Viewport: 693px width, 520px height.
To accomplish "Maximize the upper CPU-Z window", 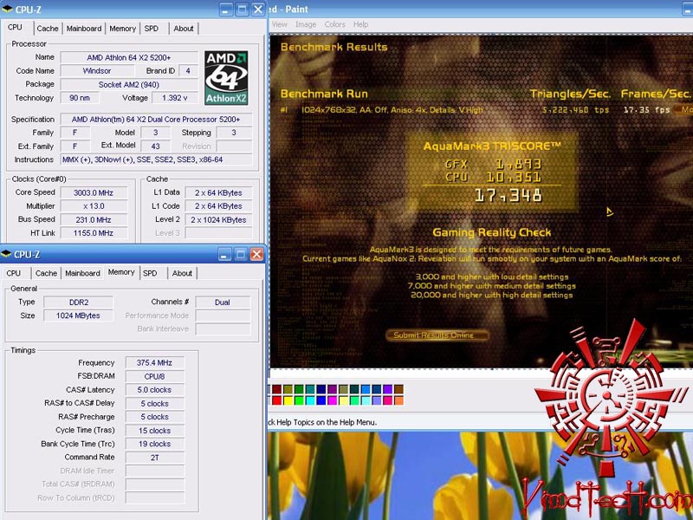I will pyautogui.click(x=242, y=10).
